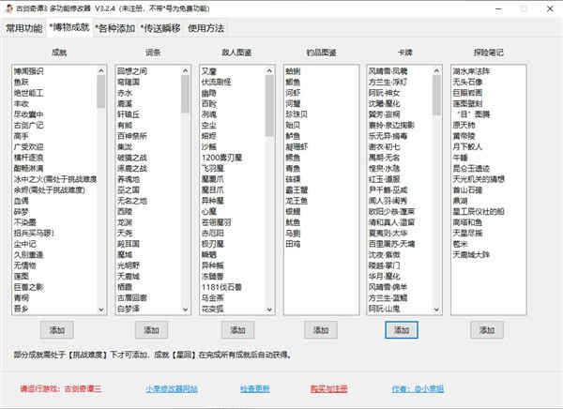This screenshot has height=409, width=563.
Task: Select 轩辕丘 in the 词条 list
Action: (129, 114)
